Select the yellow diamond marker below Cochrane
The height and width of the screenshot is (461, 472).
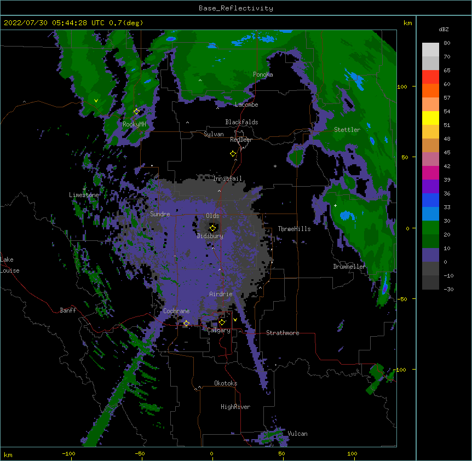pos(186,324)
